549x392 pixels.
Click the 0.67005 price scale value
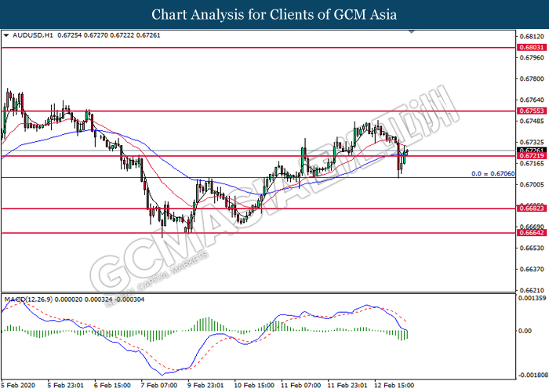click(x=532, y=184)
